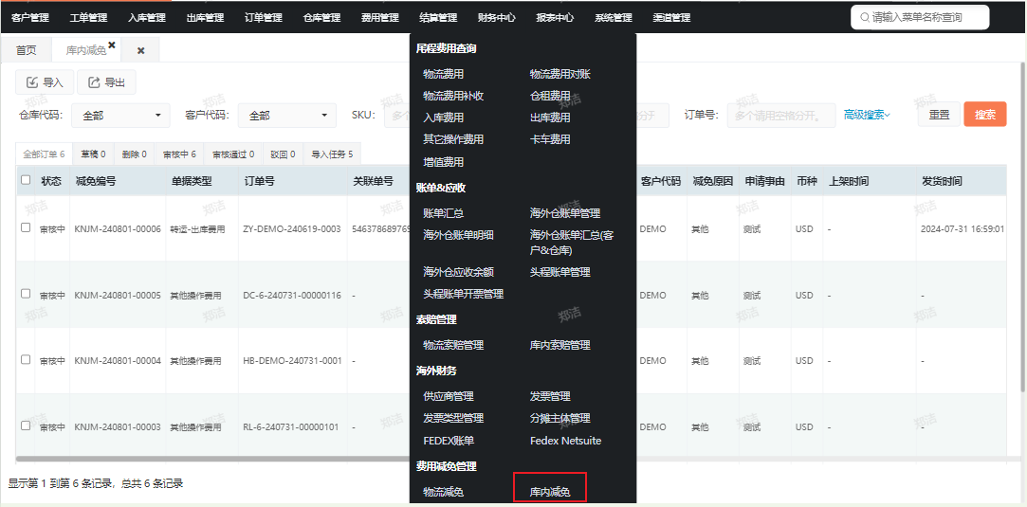Open the 客户代码 dropdown

point(287,115)
